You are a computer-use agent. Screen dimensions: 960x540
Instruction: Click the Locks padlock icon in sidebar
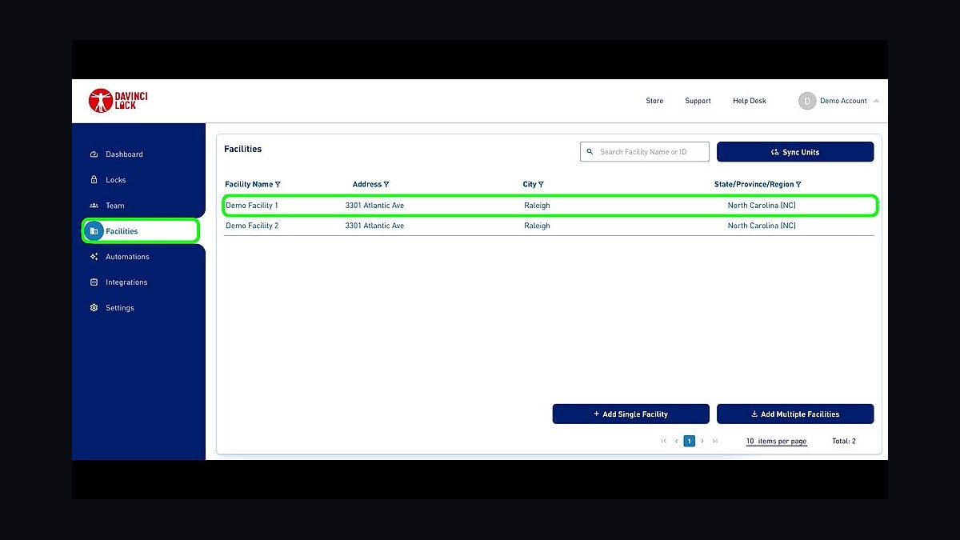(x=94, y=180)
